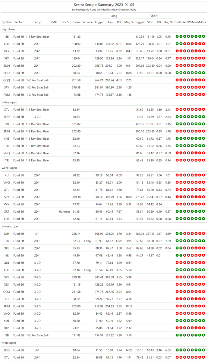Click the D red arrow in XLI 3-2D row
Screen dimensions: 208x362
(177, 299)
